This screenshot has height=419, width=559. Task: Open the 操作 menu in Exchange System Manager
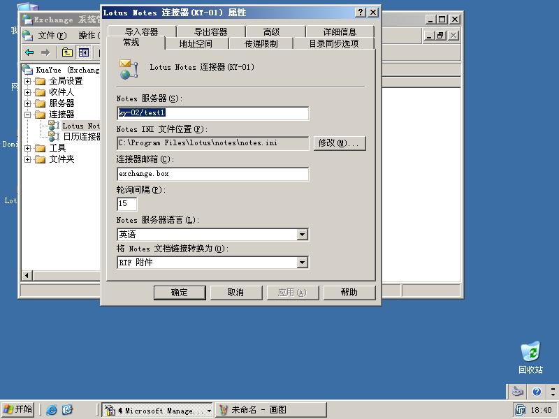(89, 36)
